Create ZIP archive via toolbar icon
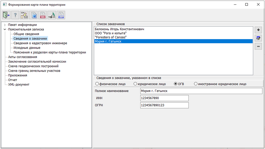The height and width of the screenshot is (149, 265). tap(61, 15)
